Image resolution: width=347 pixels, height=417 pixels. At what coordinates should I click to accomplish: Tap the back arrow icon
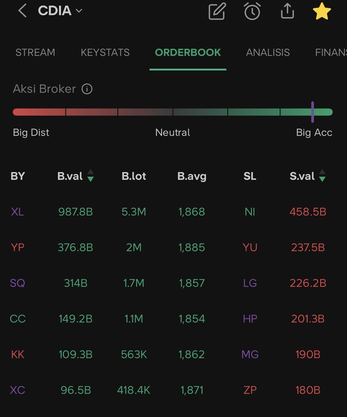tap(23, 11)
